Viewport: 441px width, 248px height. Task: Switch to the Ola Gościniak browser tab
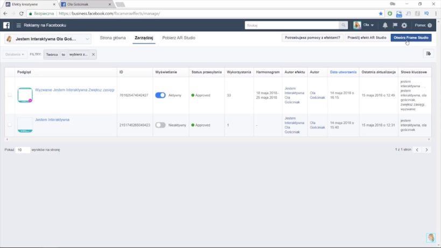(85, 4)
